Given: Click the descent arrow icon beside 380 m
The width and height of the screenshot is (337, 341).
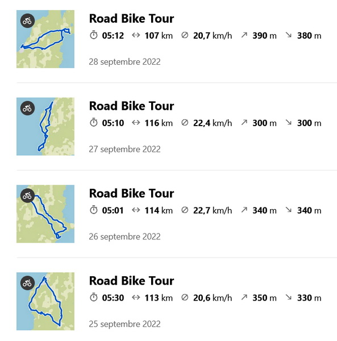Looking at the screenshot, I should click(x=289, y=35).
